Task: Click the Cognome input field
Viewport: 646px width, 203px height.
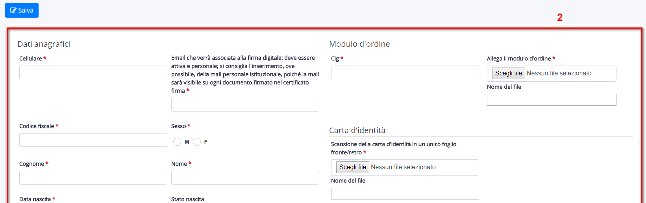Action: coord(93,177)
